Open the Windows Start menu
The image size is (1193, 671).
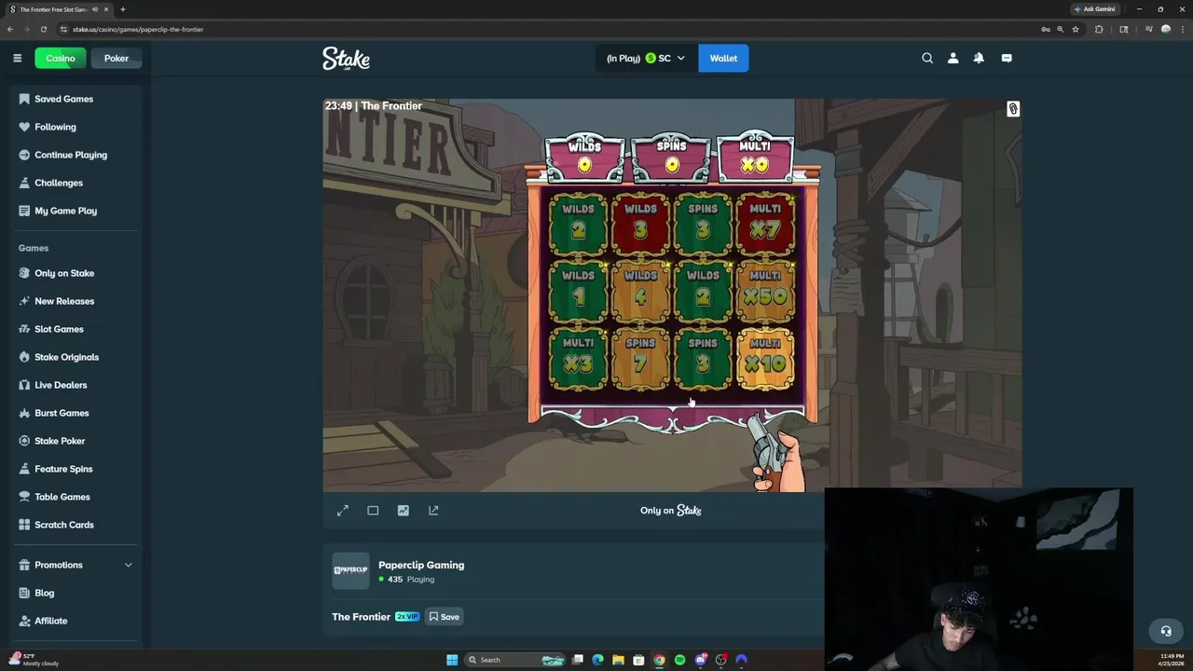(452, 660)
